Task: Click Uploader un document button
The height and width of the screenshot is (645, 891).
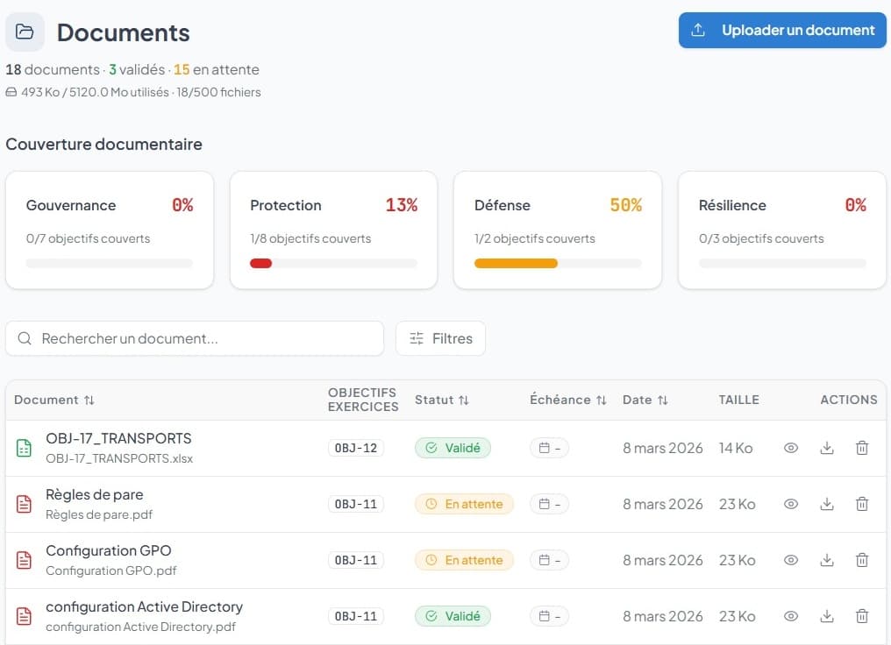Action: tap(782, 30)
